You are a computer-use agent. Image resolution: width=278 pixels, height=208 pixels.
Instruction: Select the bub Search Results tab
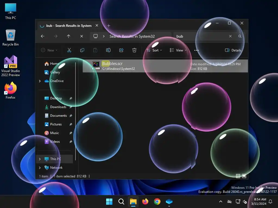69,26
